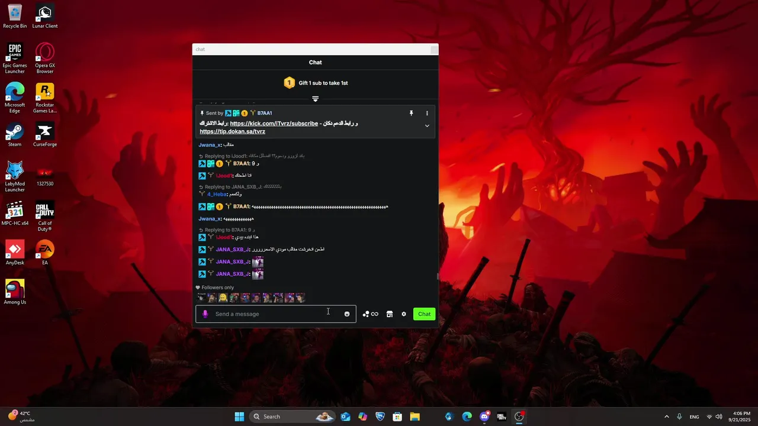
Task: Open the gift shop icon in chat
Action: 390,314
